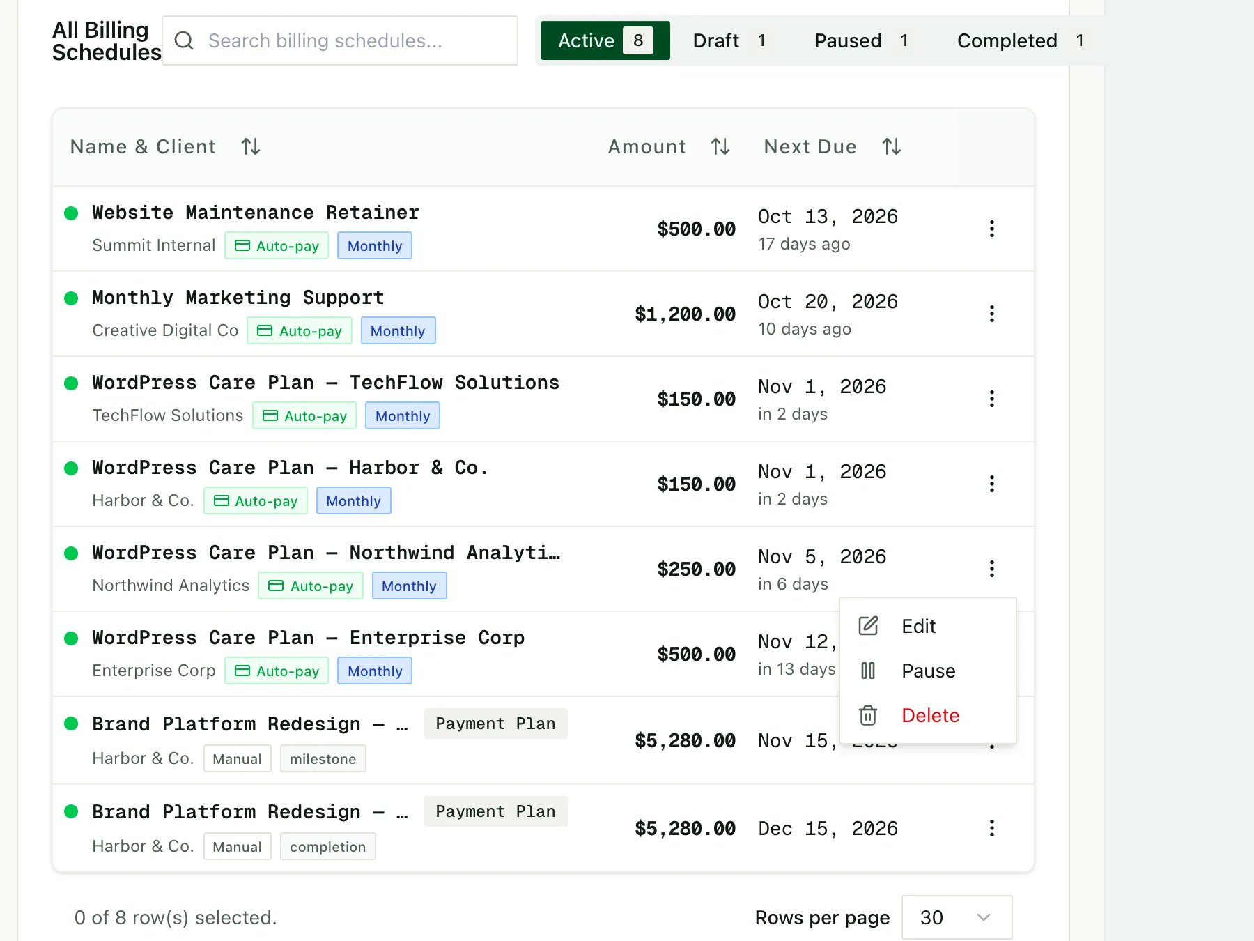Viewport: 1254px width, 941px height.
Task: Open Website Maintenance Retainer schedule
Action: click(256, 213)
